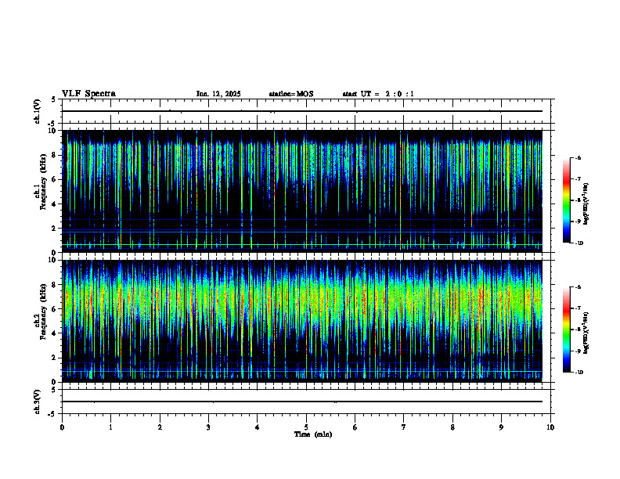
Task: Click the ch.1 colorbar "log(PSD)(V²/Hz)" label
Action: click(586, 203)
